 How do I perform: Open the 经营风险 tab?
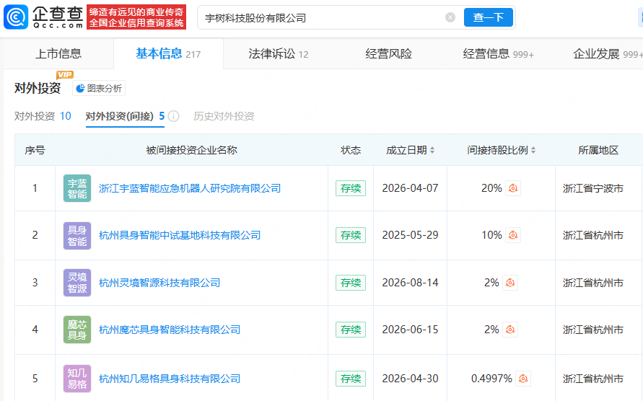[388, 53]
